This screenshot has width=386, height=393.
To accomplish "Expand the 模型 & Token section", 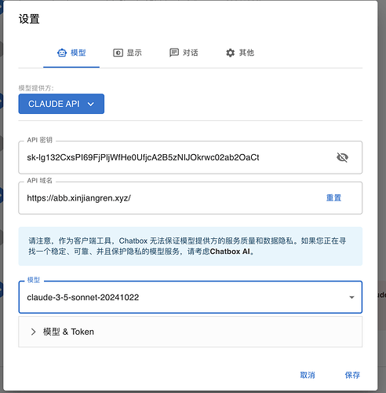I will pos(191,332).
